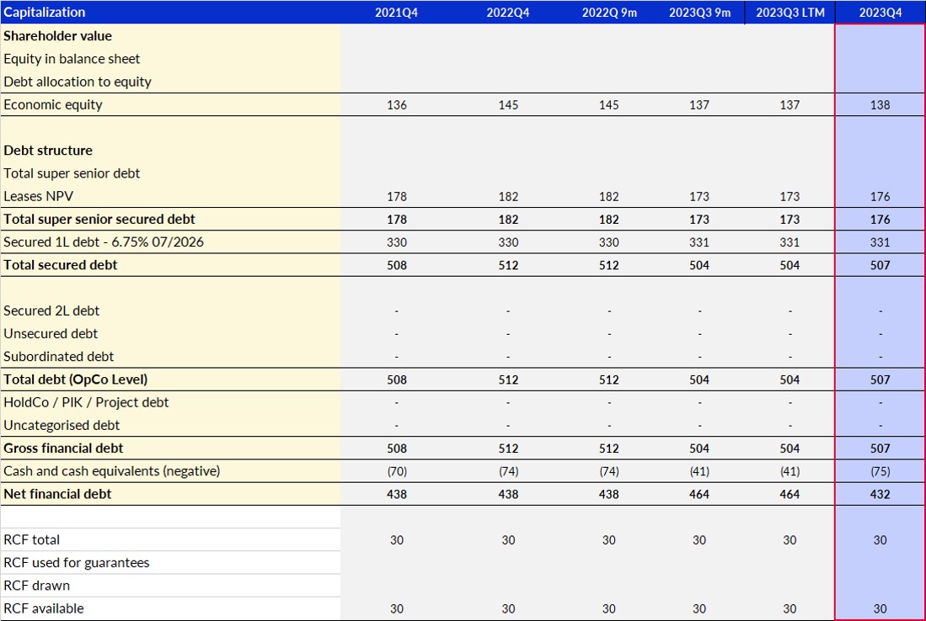Image resolution: width=926 pixels, height=621 pixels.
Task: Click empty Equity in balance sheet cell for 2022Q4
Action: pos(508,59)
